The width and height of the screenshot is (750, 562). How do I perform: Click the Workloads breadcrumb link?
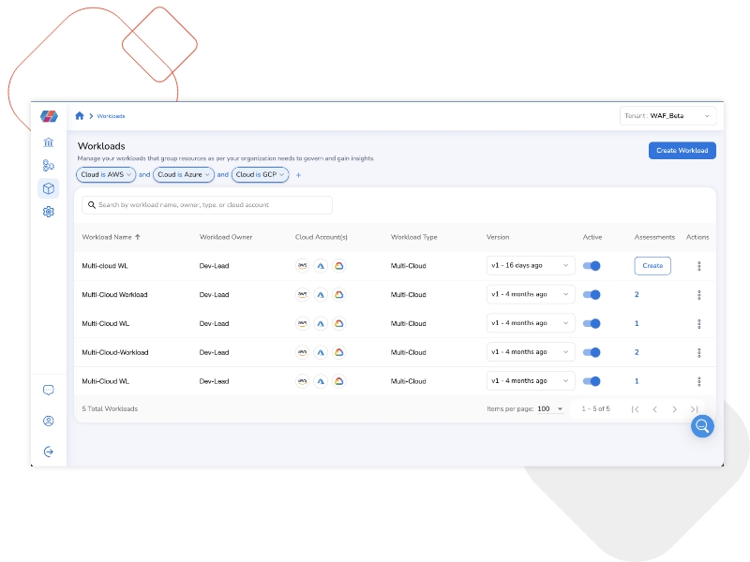tap(111, 116)
